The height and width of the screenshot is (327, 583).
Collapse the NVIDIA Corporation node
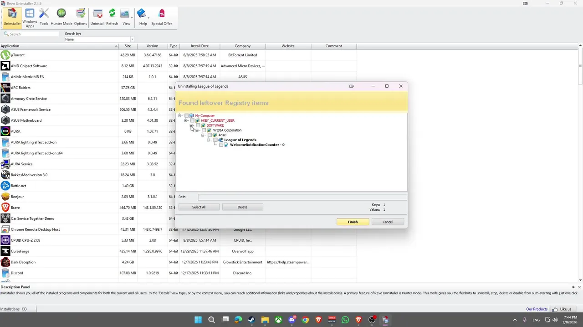197,130
